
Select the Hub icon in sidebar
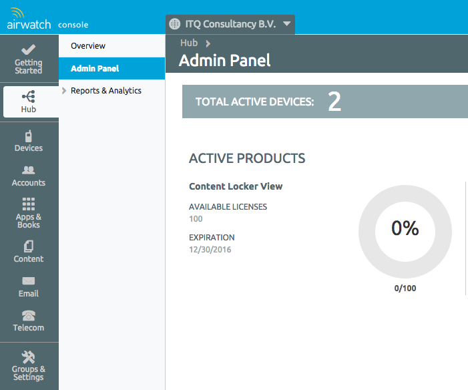29,96
